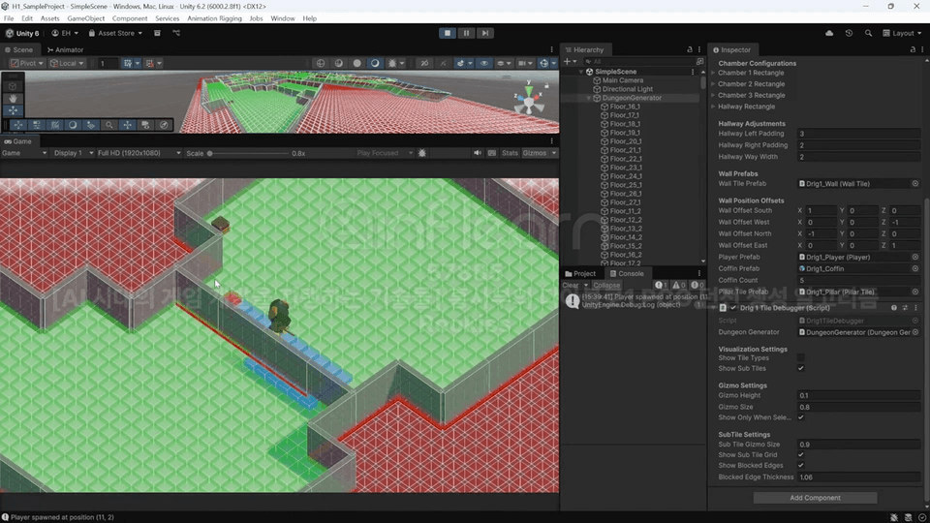Stop play mode with the Play button
The width and height of the screenshot is (930, 523).
(x=448, y=33)
